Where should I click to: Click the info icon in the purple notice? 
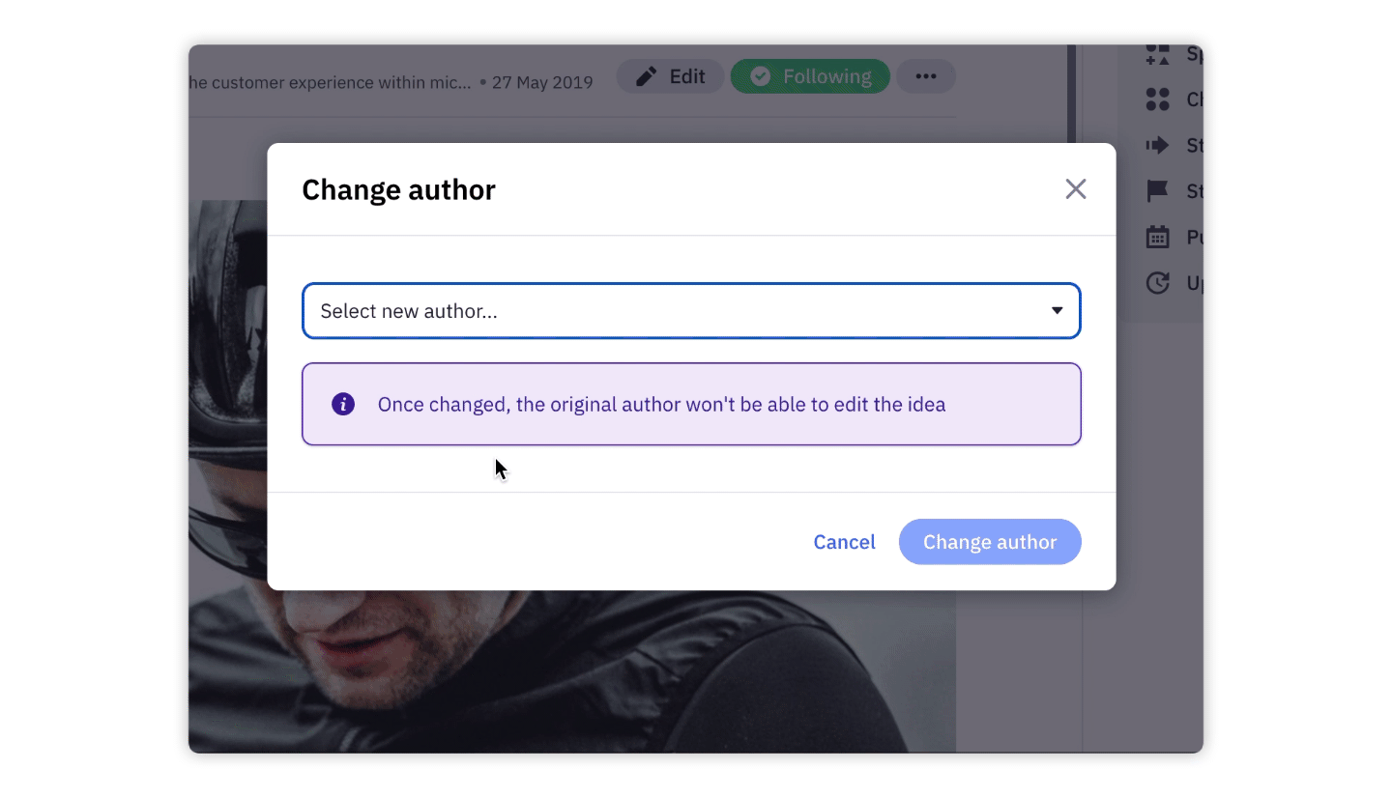343,404
